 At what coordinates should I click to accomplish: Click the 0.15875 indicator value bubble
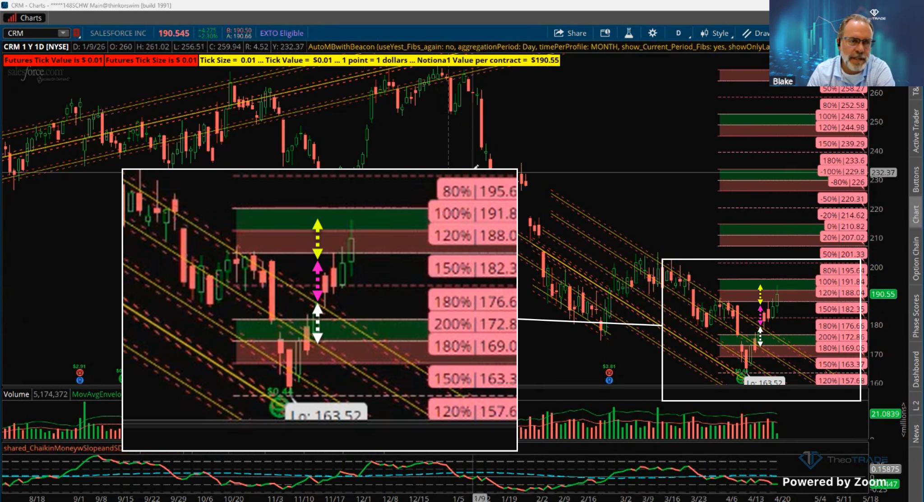[885, 469]
